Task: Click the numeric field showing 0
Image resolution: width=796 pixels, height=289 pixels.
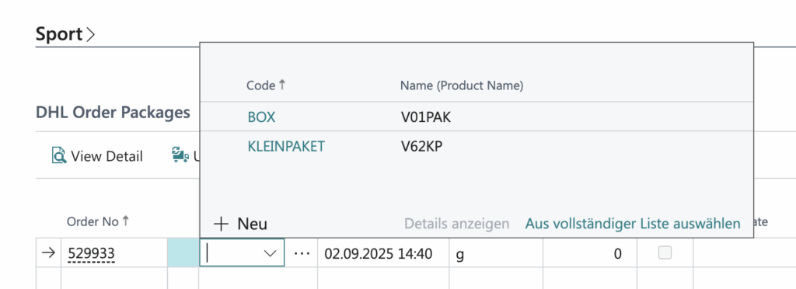Action: [590, 253]
